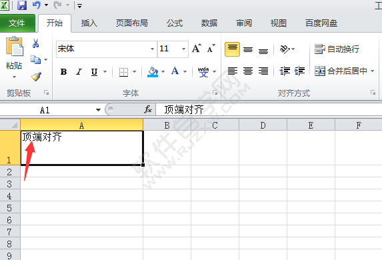Click the Cut scissors icon

click(36, 43)
